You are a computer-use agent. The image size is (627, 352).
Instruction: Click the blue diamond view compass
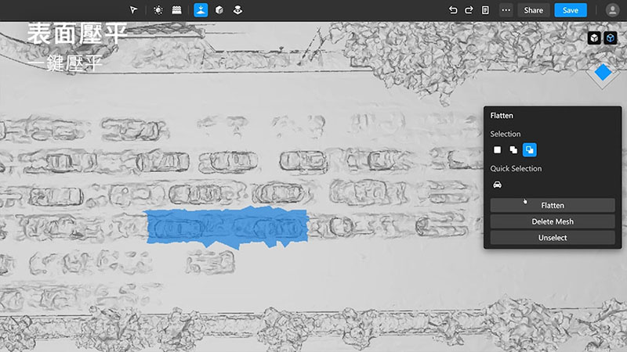[603, 73]
